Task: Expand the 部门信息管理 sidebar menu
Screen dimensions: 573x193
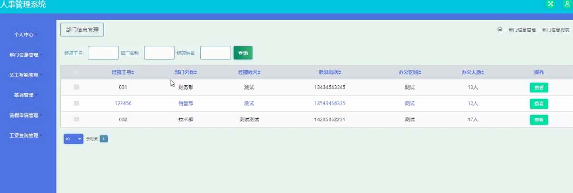Action: coord(26,55)
